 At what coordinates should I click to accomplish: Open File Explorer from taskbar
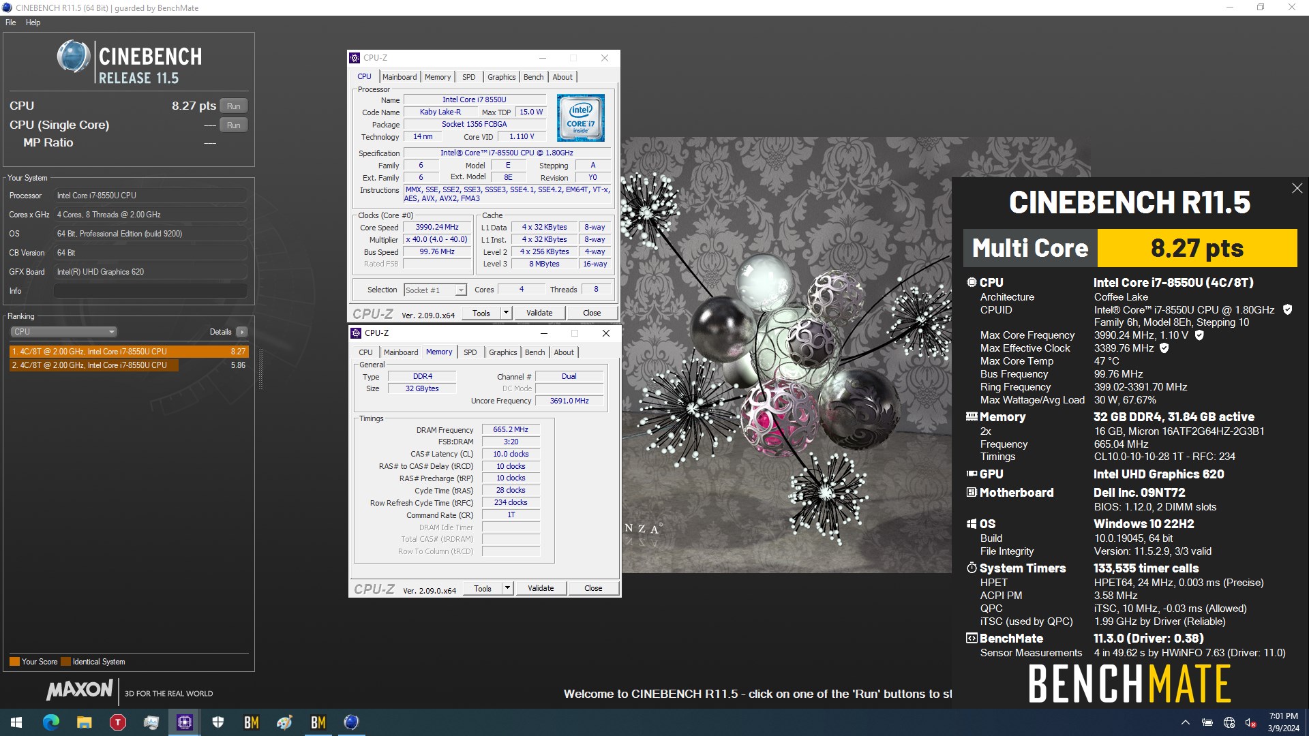click(x=85, y=722)
